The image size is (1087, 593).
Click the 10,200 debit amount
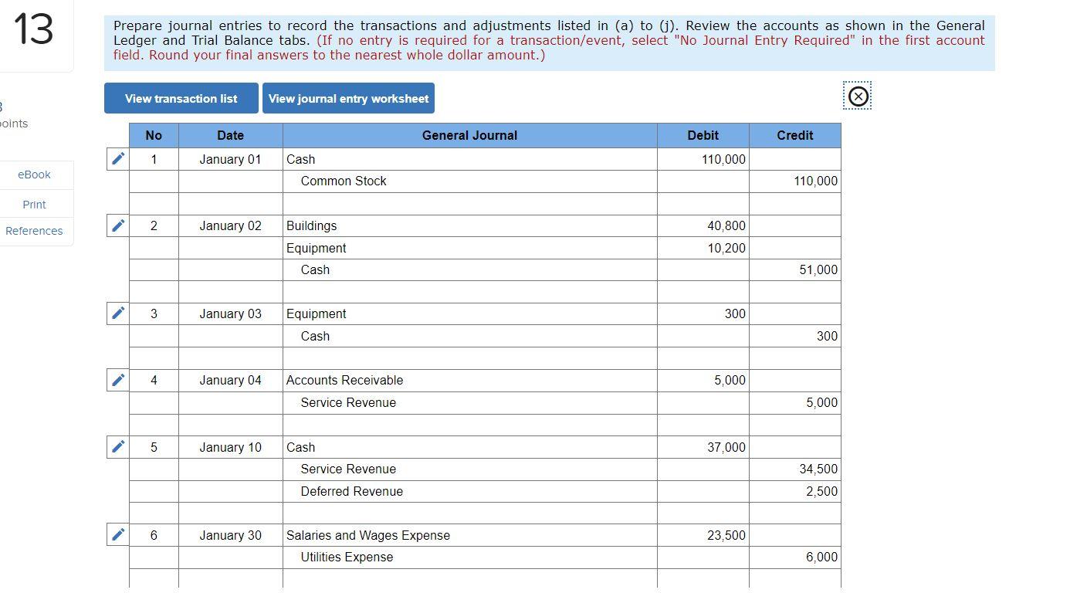point(703,248)
